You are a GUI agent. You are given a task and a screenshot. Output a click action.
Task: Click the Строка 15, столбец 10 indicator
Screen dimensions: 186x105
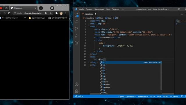point(127,97)
